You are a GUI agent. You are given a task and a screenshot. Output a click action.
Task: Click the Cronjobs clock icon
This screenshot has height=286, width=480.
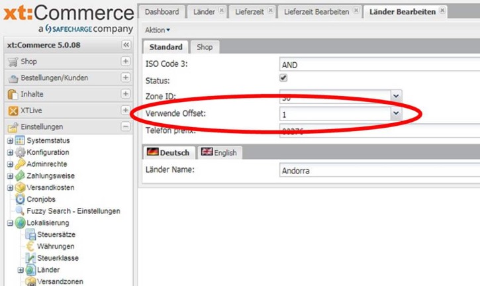(x=21, y=199)
